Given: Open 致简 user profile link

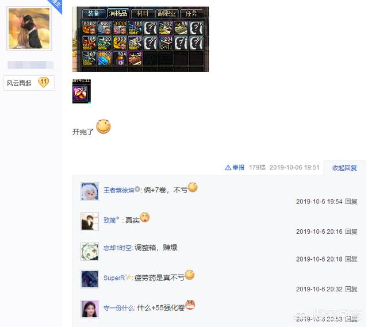Looking at the screenshot, I should click(110, 220).
